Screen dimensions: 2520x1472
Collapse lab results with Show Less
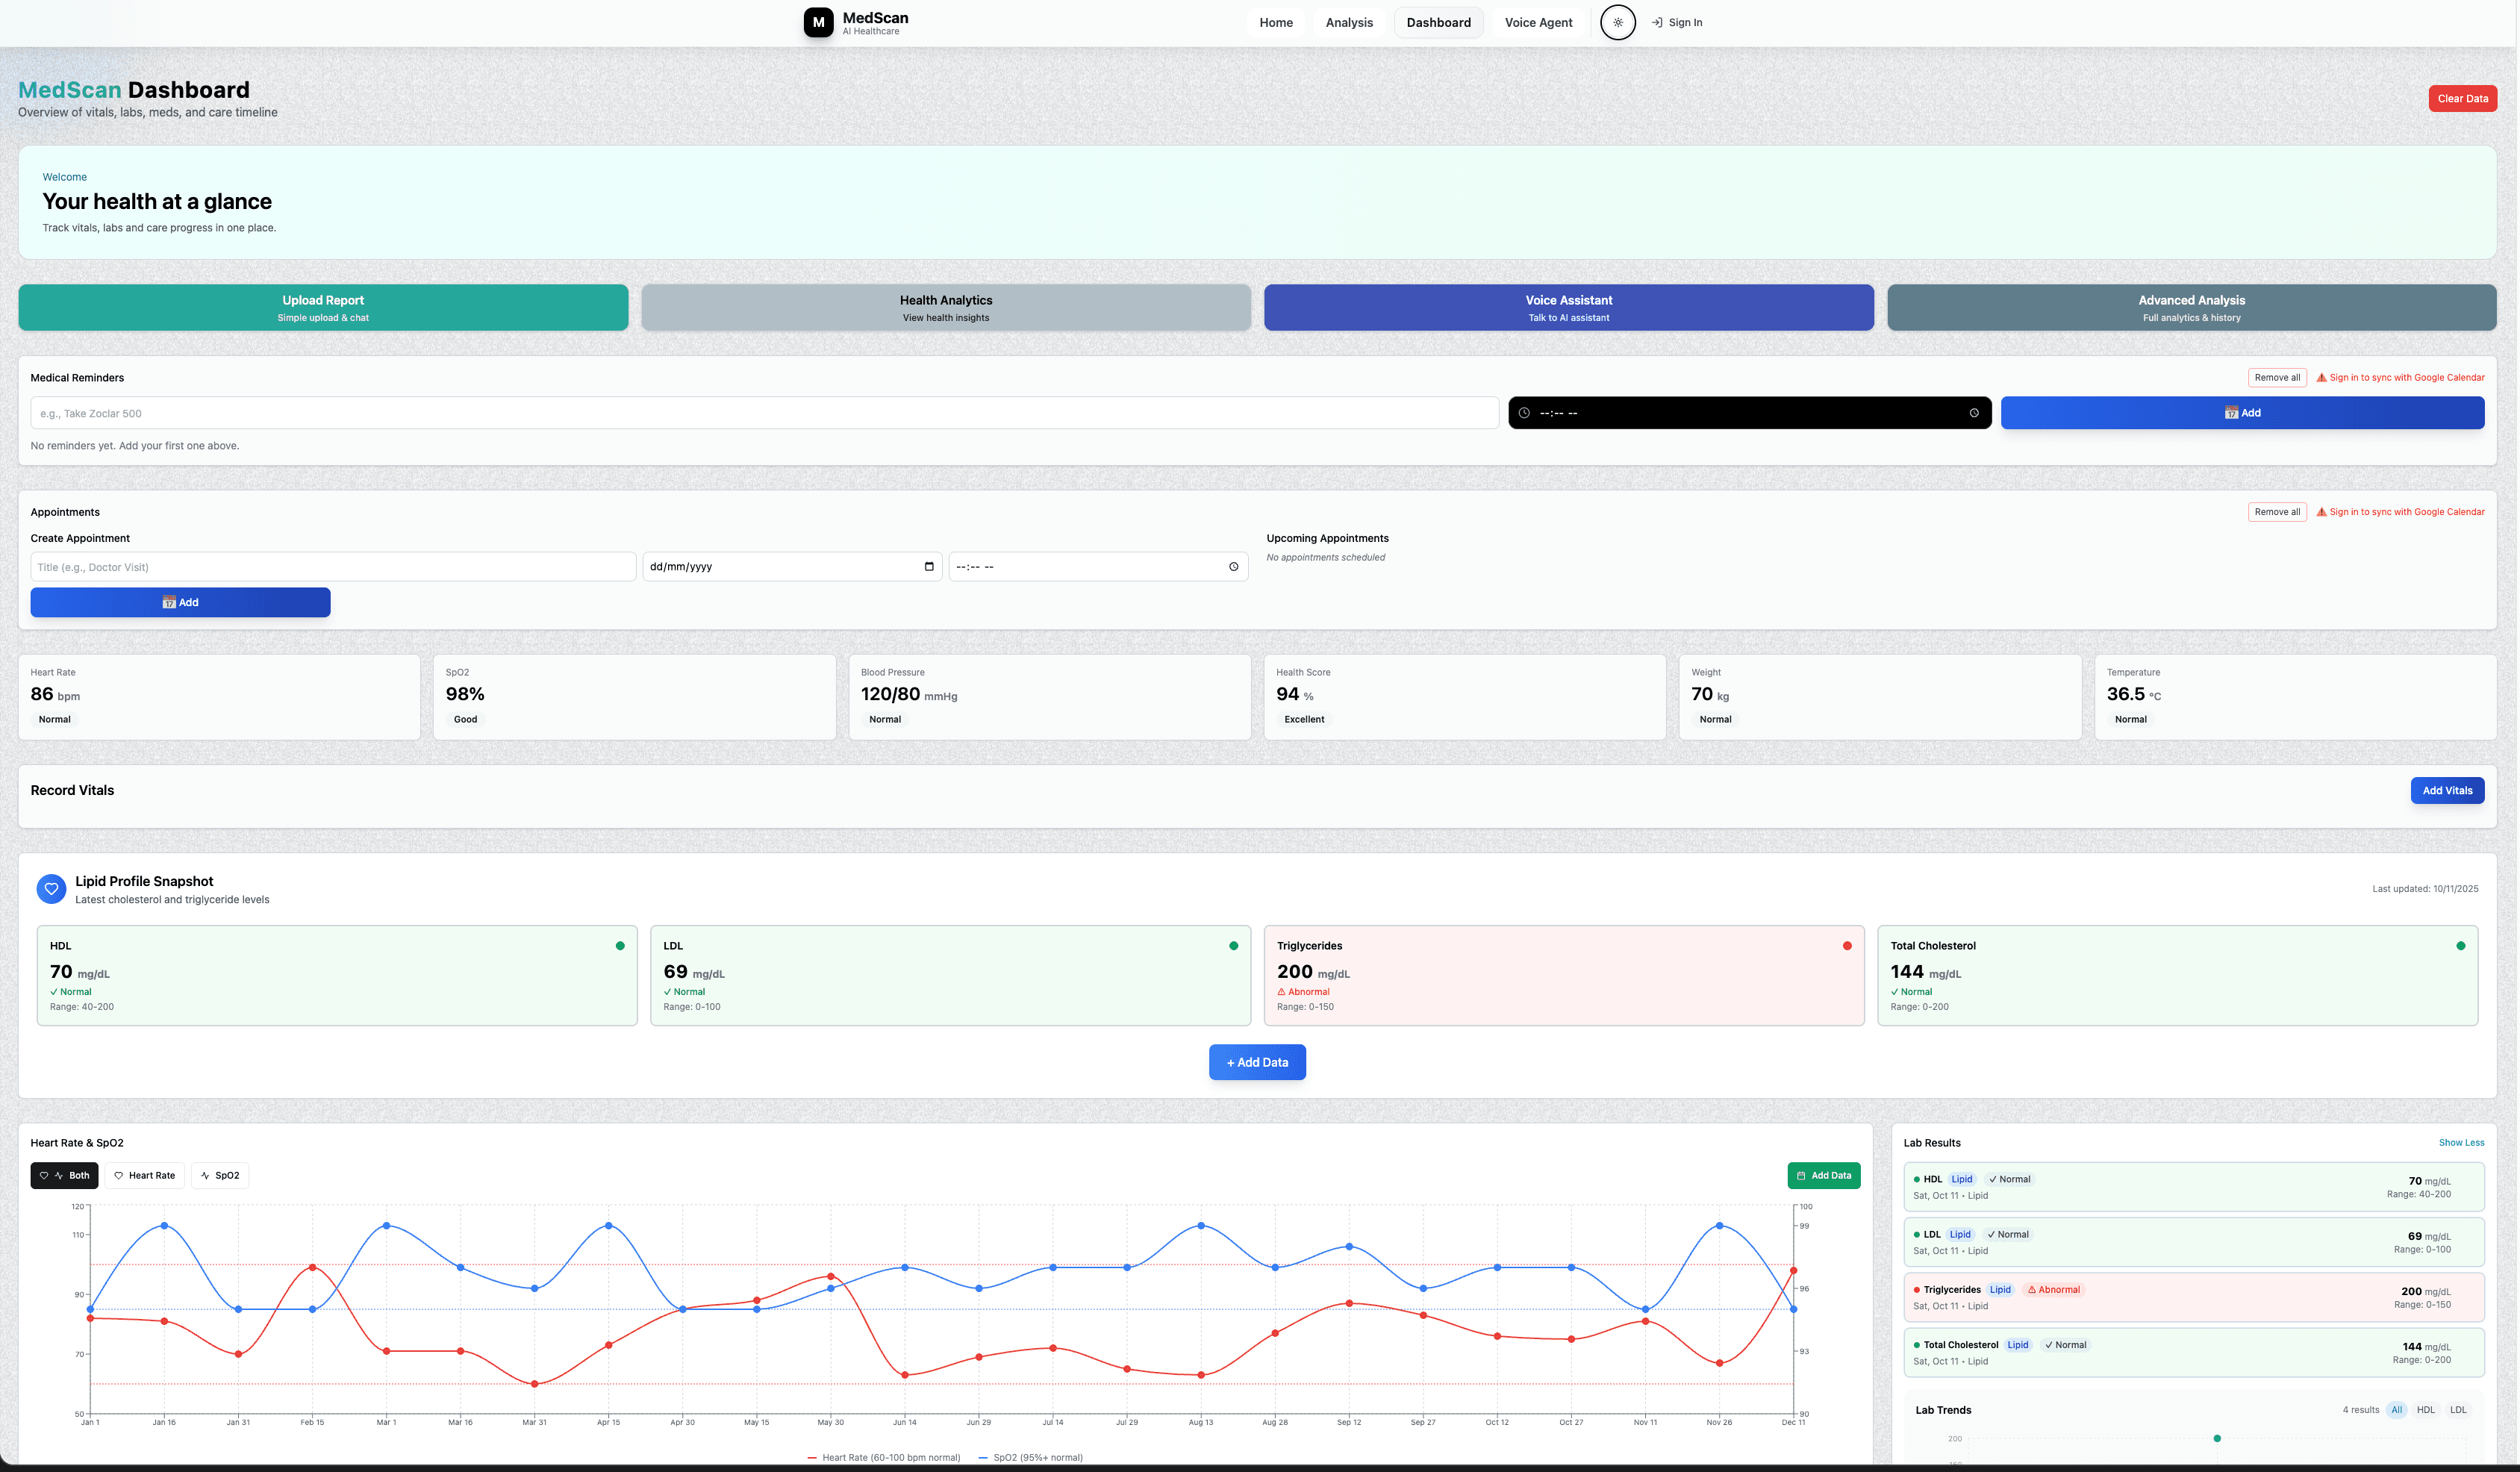pos(2460,1143)
